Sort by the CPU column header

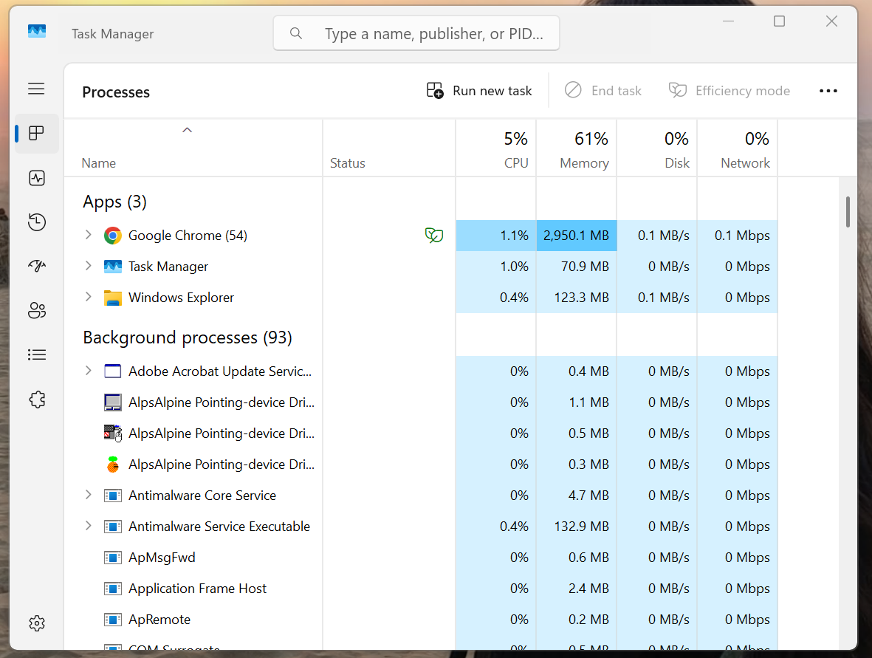pos(495,148)
